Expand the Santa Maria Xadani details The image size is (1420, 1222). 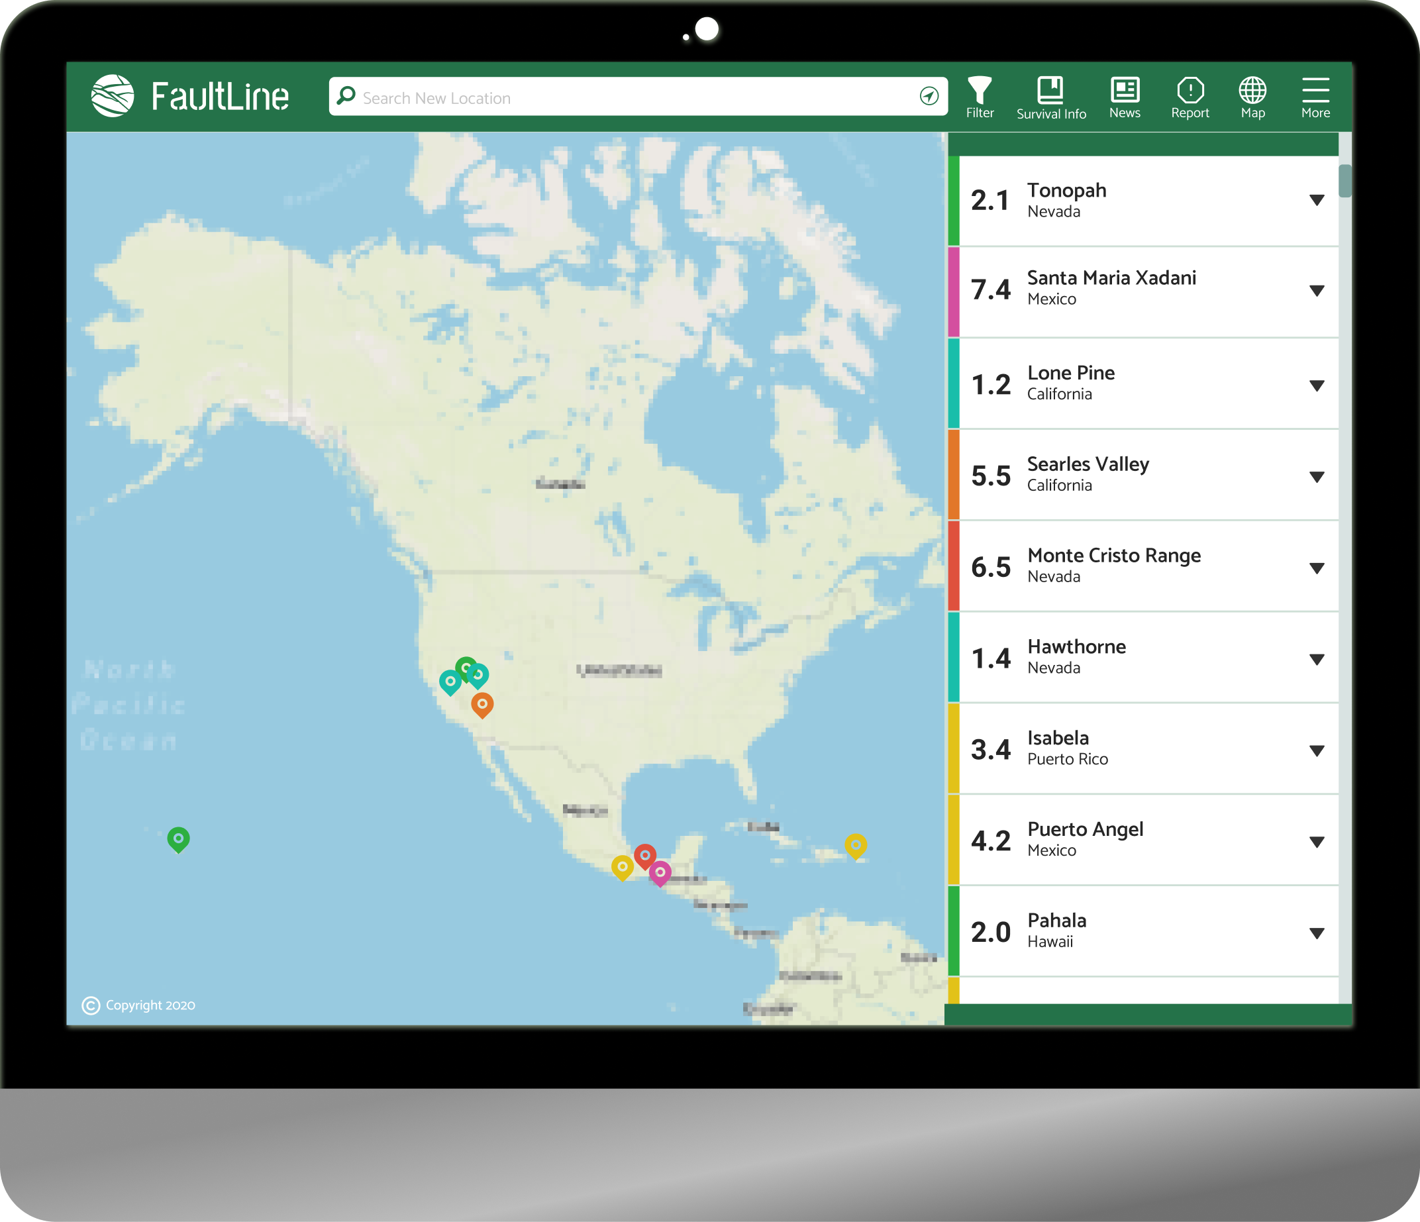tap(1316, 291)
